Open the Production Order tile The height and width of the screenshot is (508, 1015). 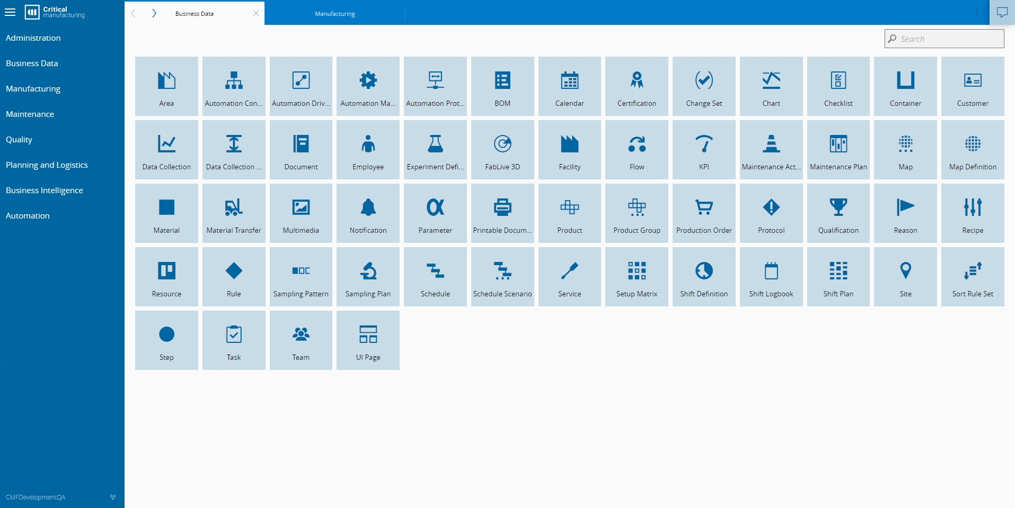coord(704,213)
